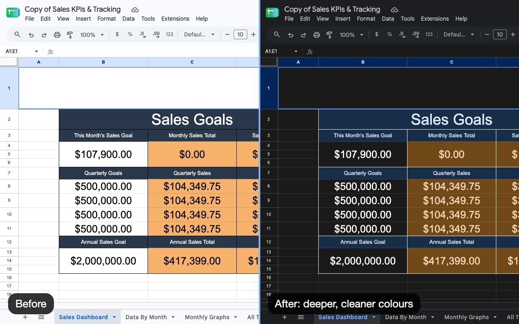Click the font size 10 field in the light window
519x324 pixels.
240,34
